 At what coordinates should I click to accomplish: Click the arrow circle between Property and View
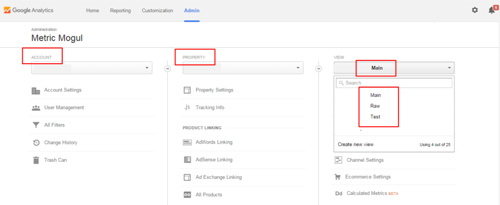point(318,68)
